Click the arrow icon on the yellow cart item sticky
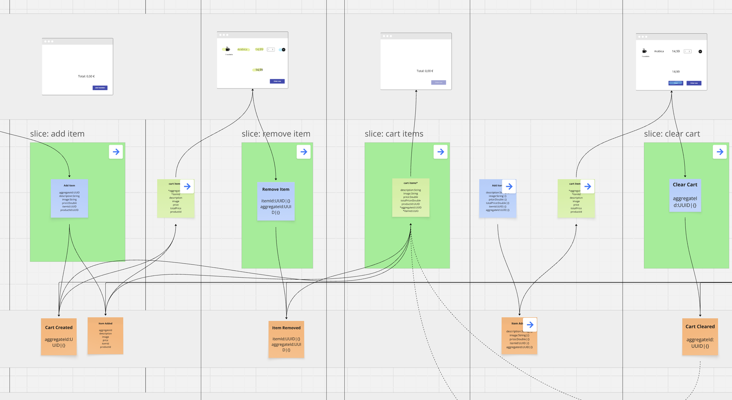Image resolution: width=732 pixels, height=400 pixels. (x=187, y=186)
